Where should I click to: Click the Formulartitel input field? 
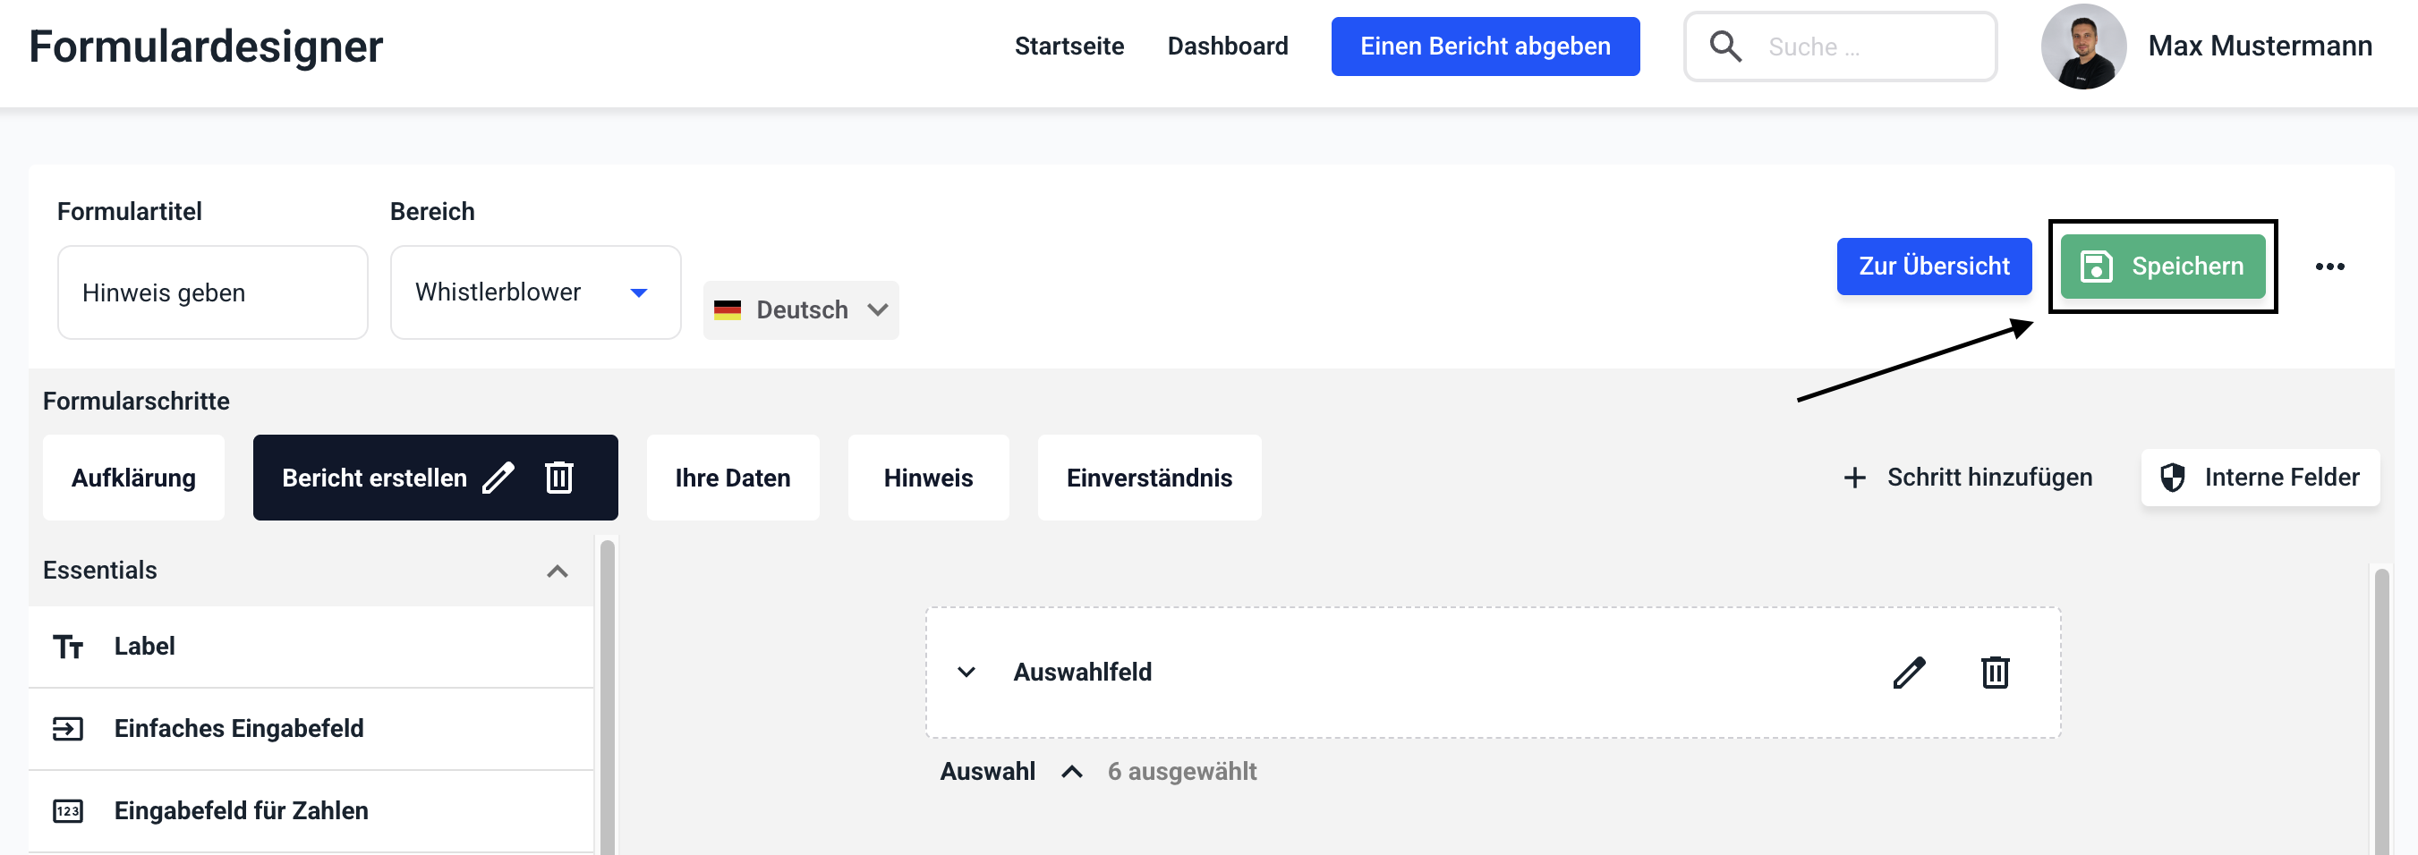point(212,292)
